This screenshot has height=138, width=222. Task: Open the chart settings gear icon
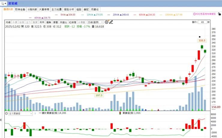click(x=106, y=22)
